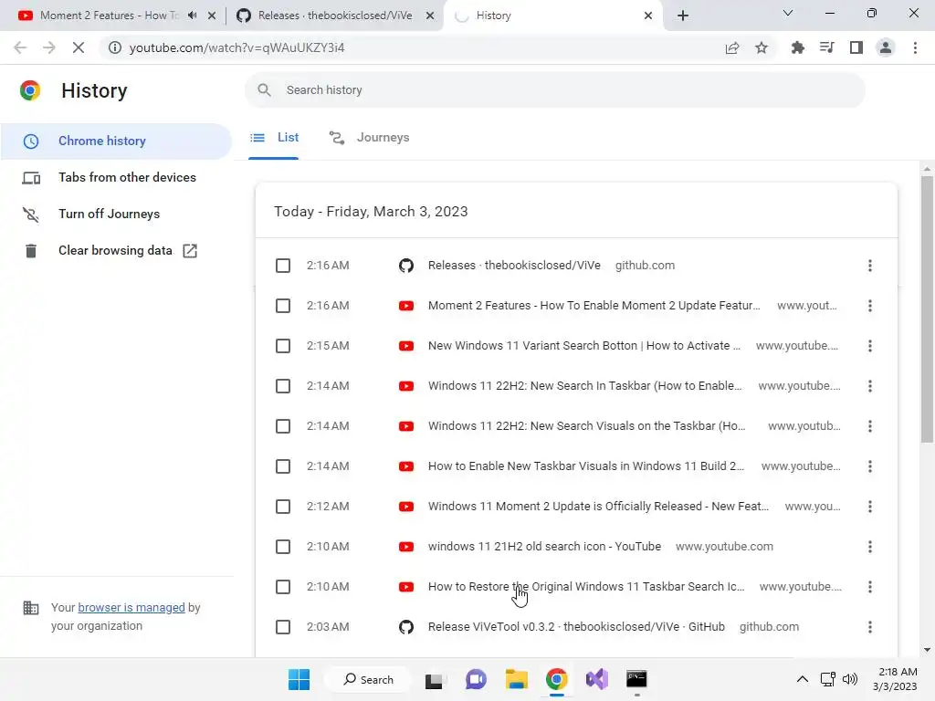Open Chrome side panel icon
935x701 pixels.
coord(856,47)
